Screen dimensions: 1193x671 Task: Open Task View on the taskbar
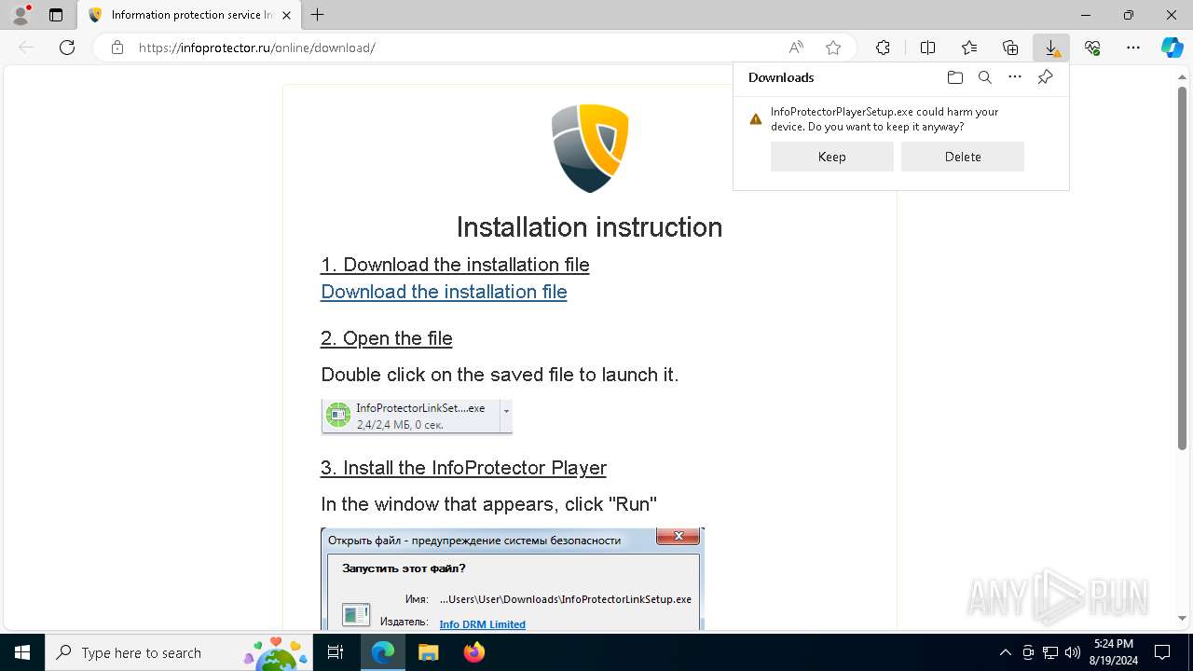[x=336, y=652]
